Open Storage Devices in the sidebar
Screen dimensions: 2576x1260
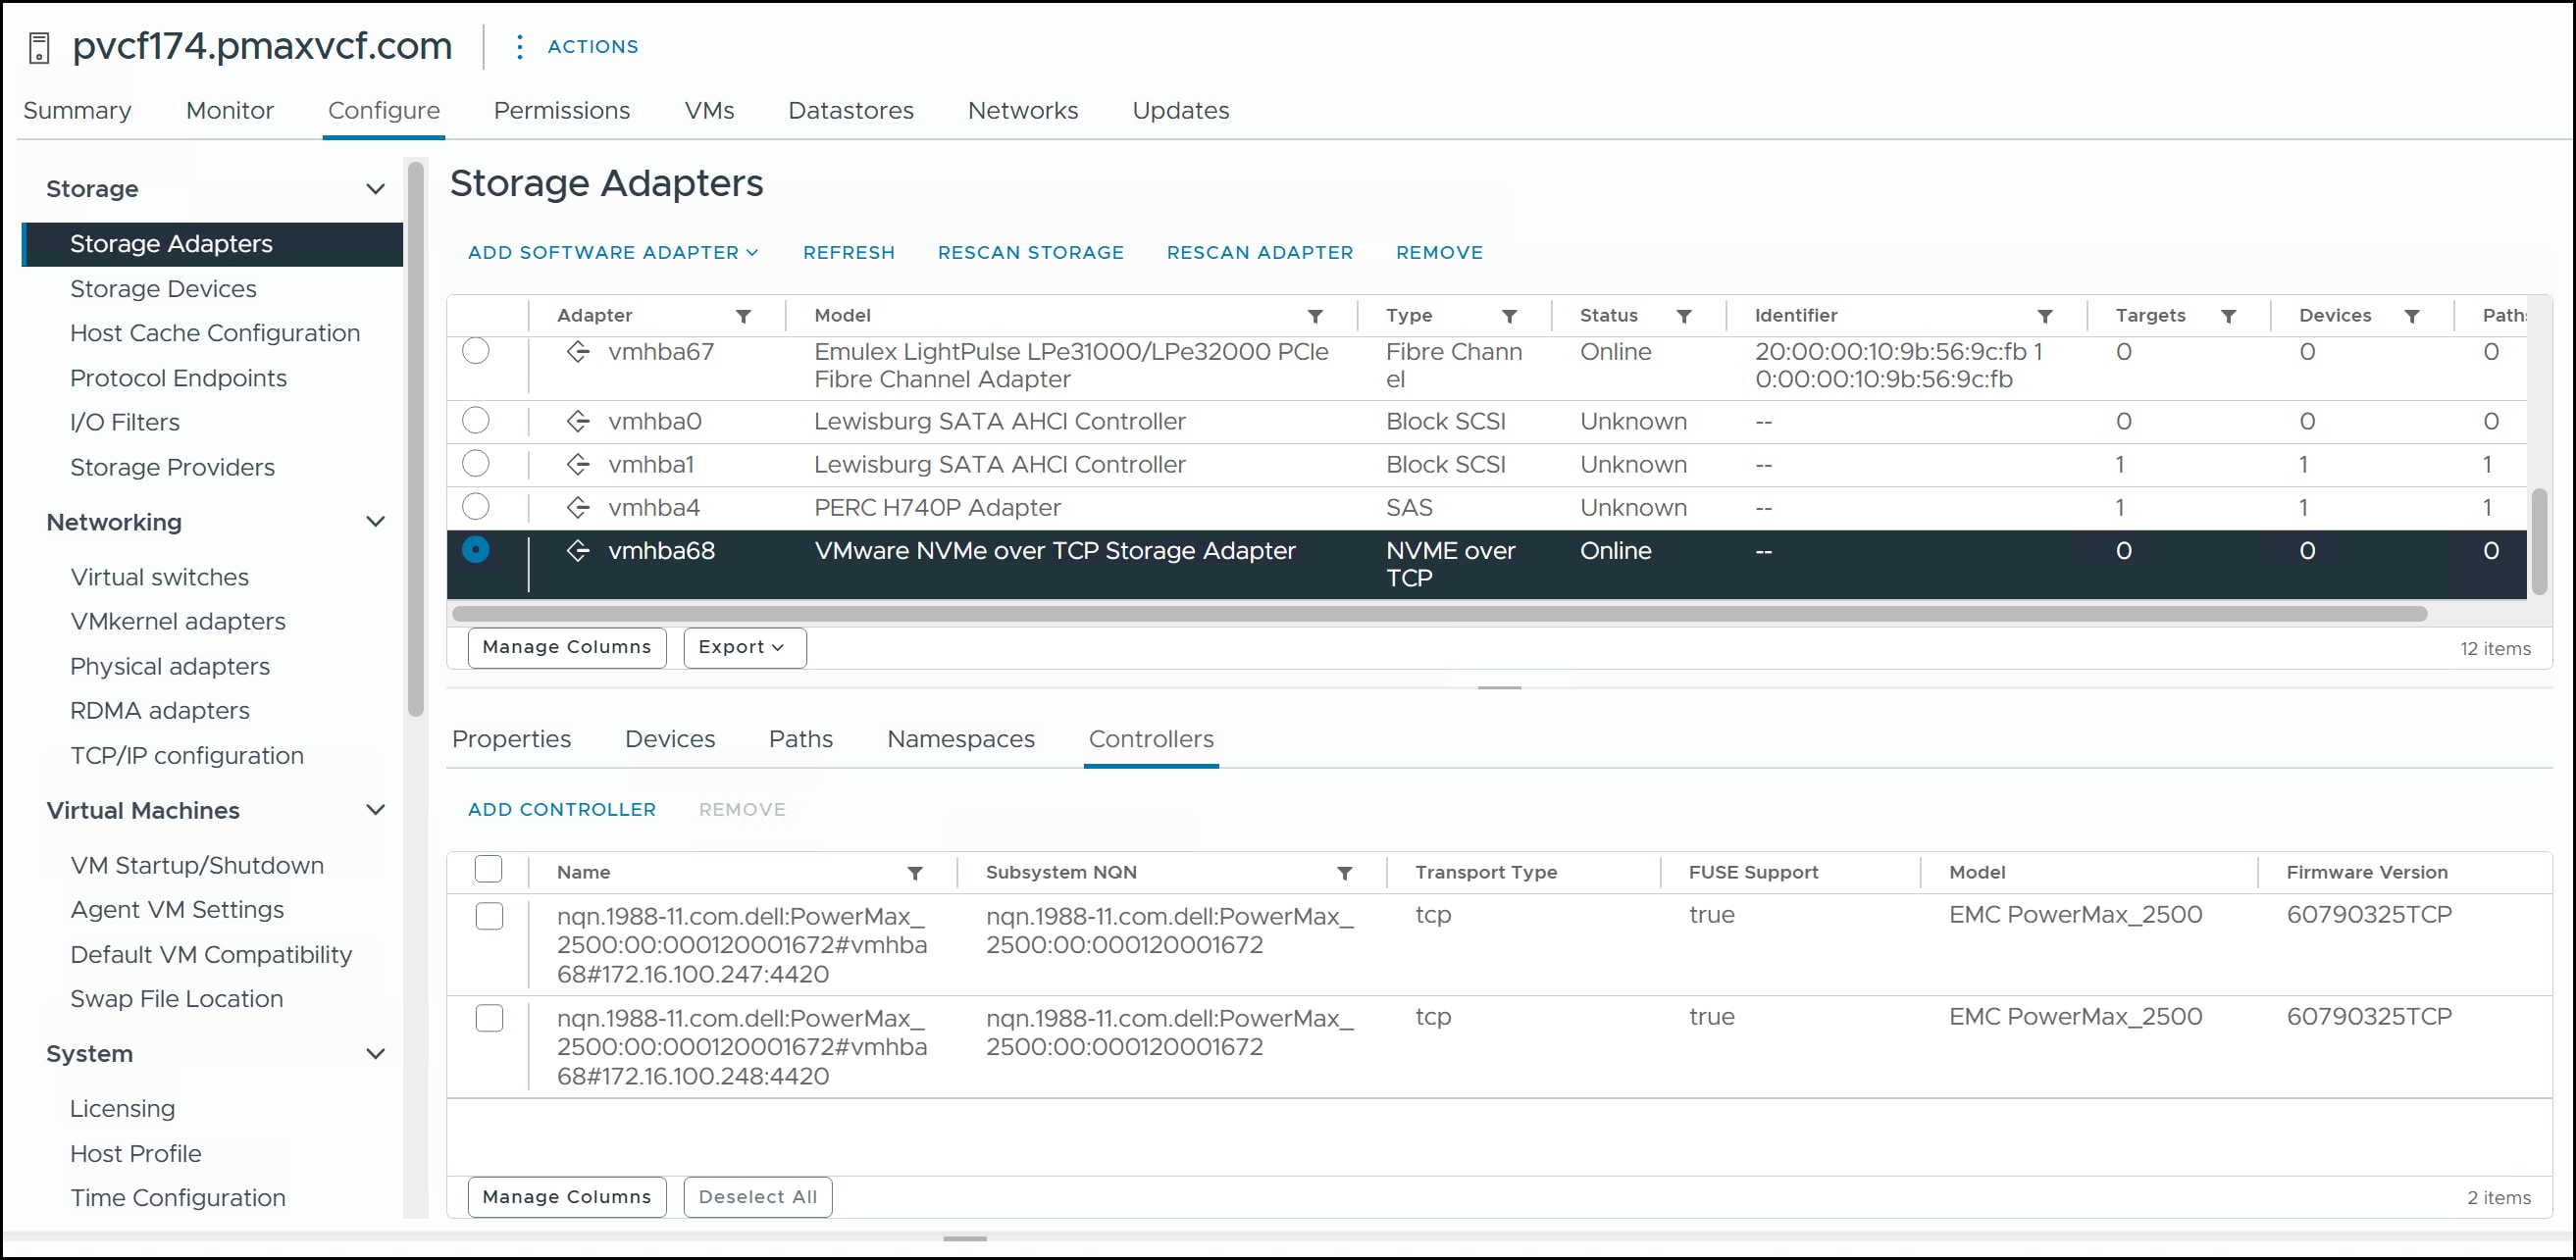[x=163, y=289]
